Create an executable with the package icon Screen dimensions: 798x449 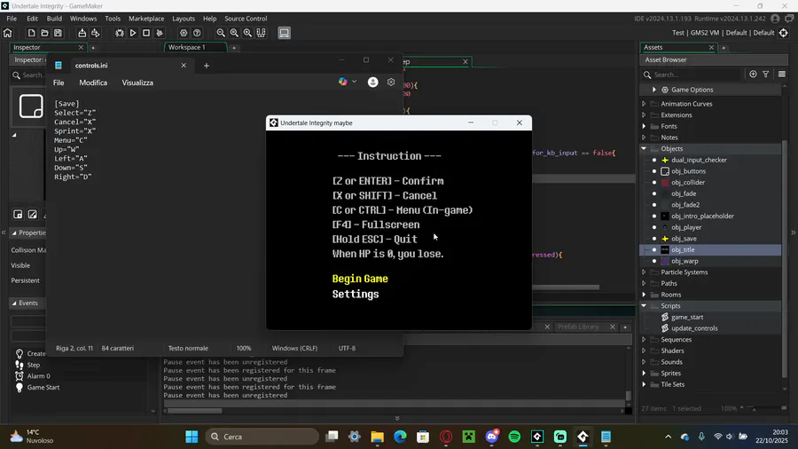(82, 33)
